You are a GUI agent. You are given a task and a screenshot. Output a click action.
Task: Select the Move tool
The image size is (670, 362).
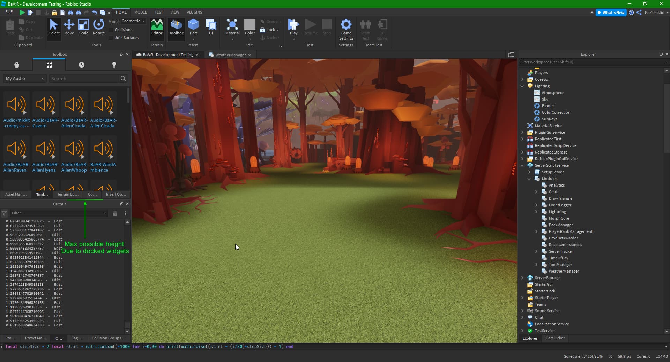coord(69,28)
